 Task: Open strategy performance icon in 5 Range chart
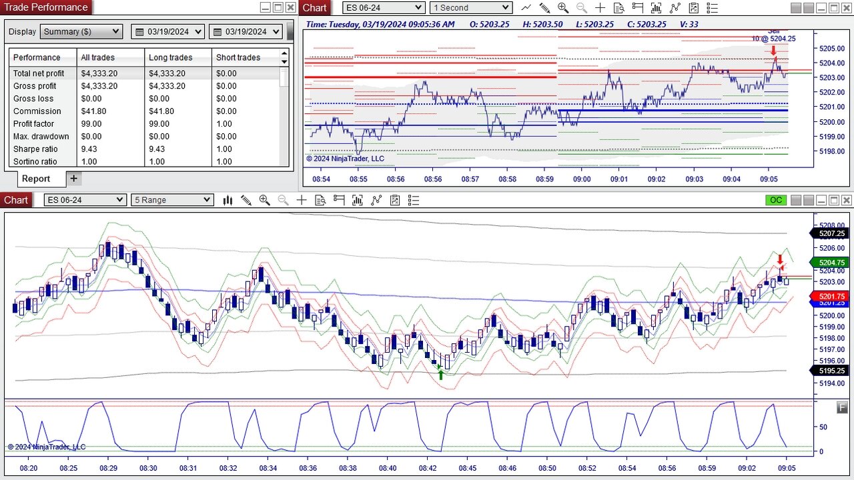click(x=395, y=200)
